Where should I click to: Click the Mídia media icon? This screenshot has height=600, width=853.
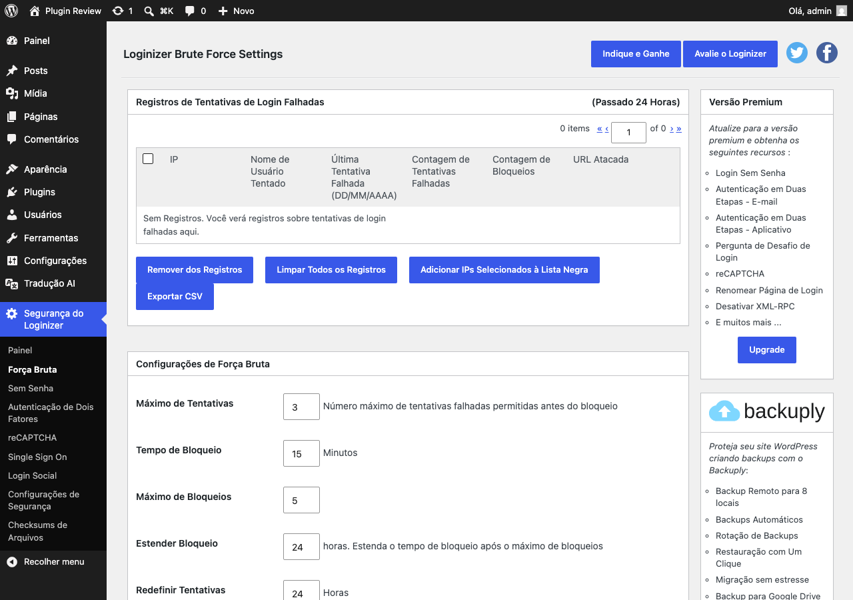point(12,93)
